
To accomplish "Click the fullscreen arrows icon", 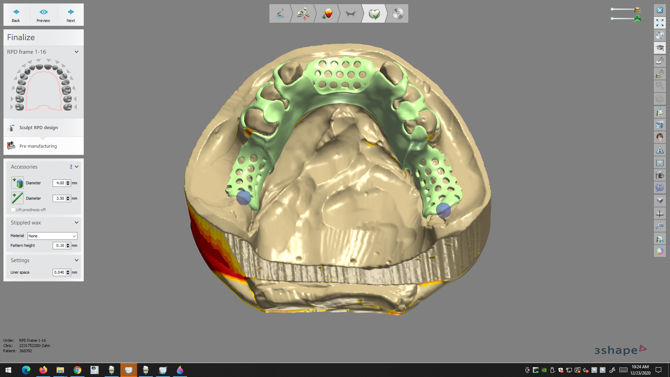I will pyautogui.click(x=660, y=23).
